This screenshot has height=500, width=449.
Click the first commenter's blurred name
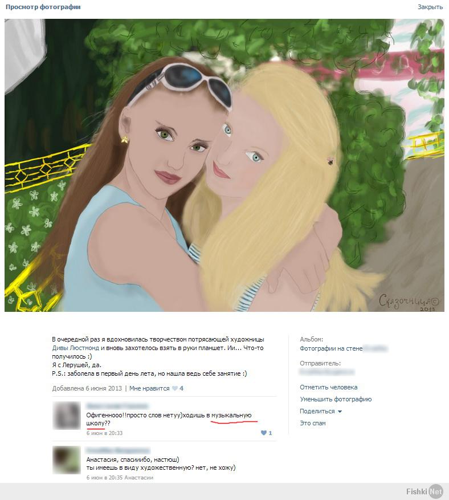click(117, 406)
